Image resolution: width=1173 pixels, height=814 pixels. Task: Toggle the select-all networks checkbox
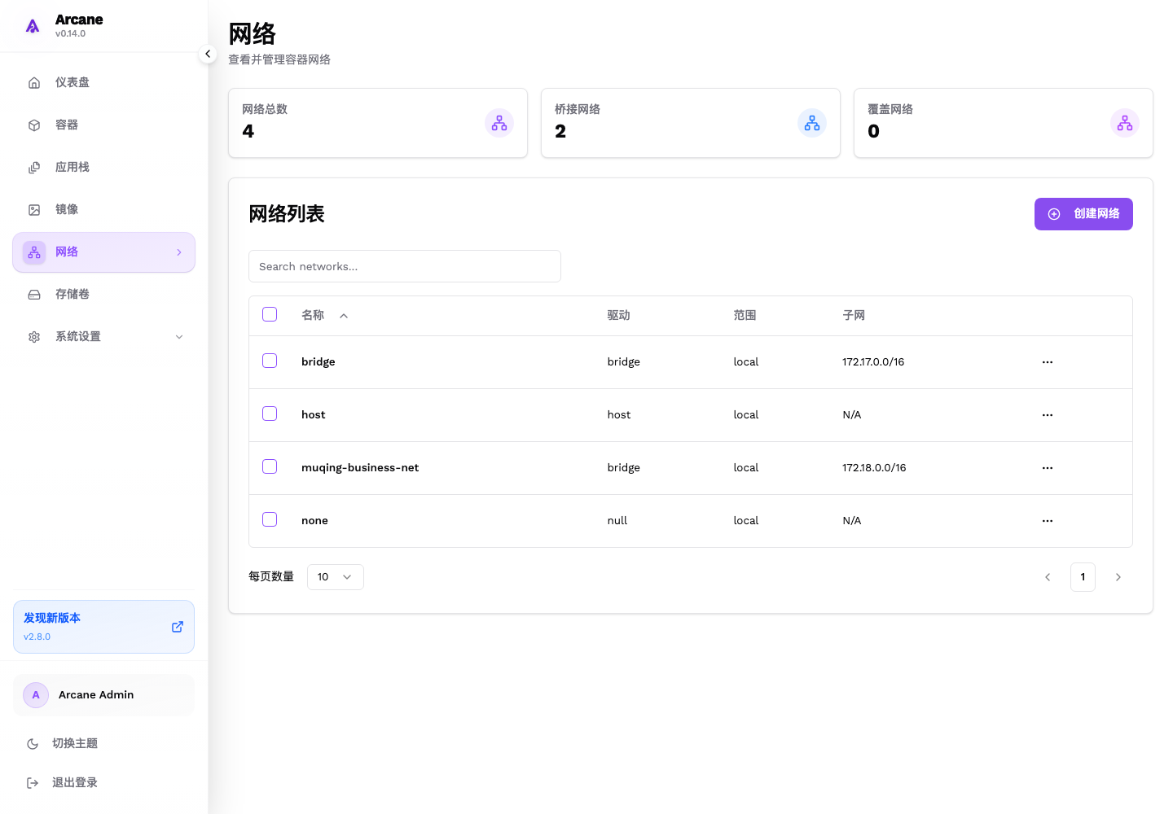pos(270,314)
